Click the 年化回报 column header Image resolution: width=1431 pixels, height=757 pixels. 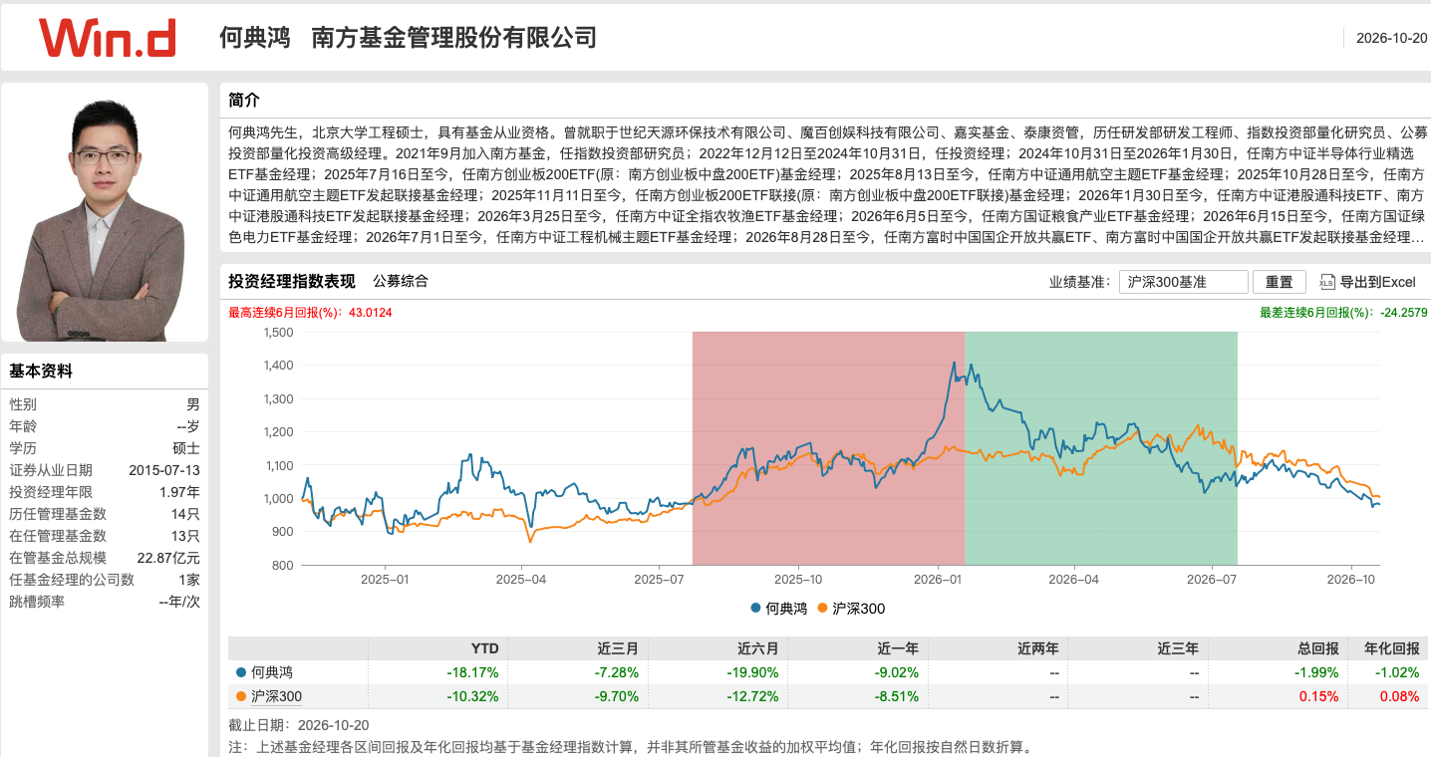coord(1391,648)
